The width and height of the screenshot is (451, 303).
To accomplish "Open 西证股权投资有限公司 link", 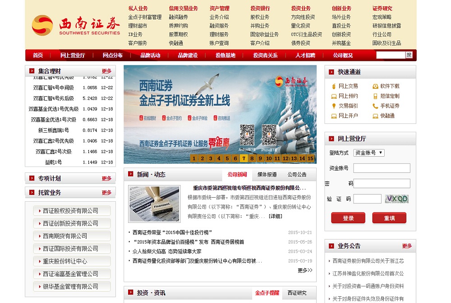I will tap(72, 211).
